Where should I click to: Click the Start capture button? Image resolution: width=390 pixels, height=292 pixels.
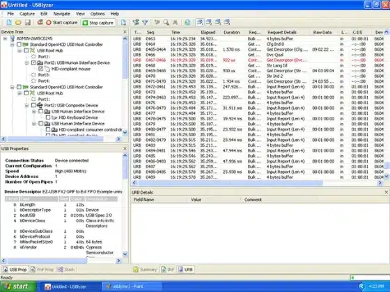pyautogui.click(x=62, y=22)
